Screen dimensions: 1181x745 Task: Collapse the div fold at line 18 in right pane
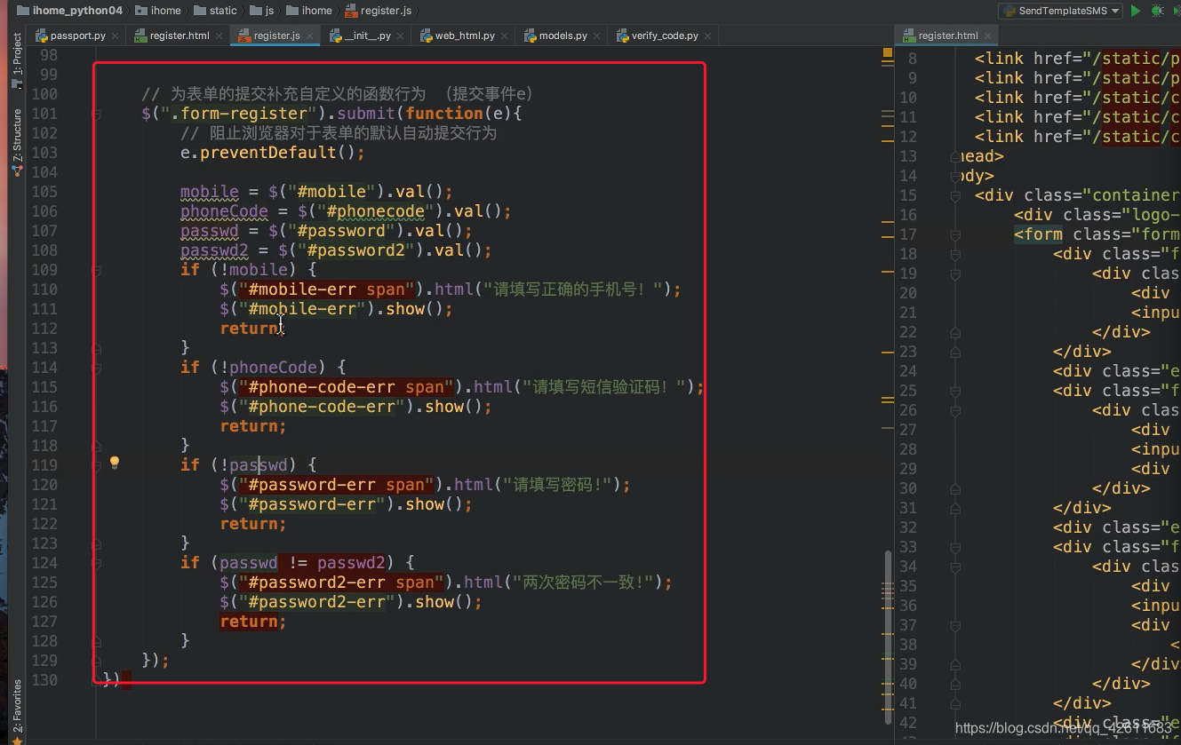(955, 254)
